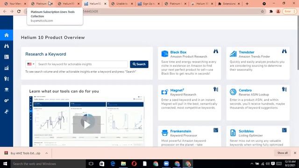Viewport: 299px width, 168px height.
Task: Click the Trendster bar chart icon
Action: pos(233,54)
